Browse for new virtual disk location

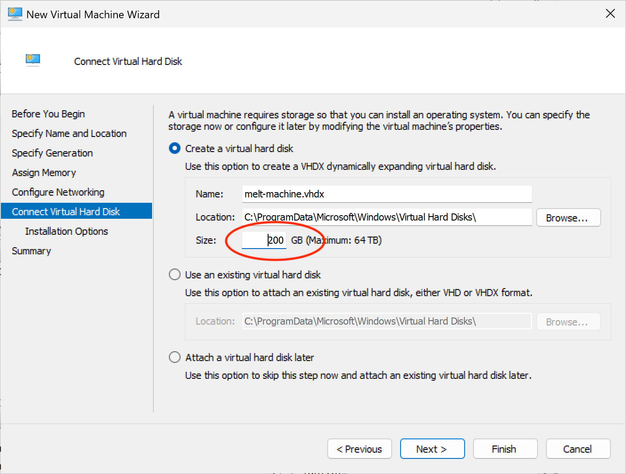(568, 218)
